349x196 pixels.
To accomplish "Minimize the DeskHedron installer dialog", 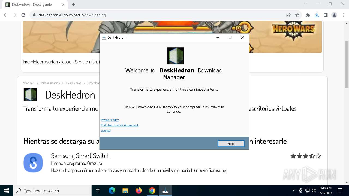I will [x=218, y=37].
